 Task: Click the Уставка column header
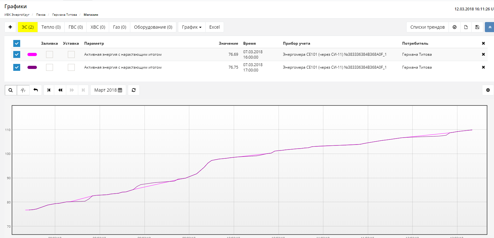tap(71, 43)
